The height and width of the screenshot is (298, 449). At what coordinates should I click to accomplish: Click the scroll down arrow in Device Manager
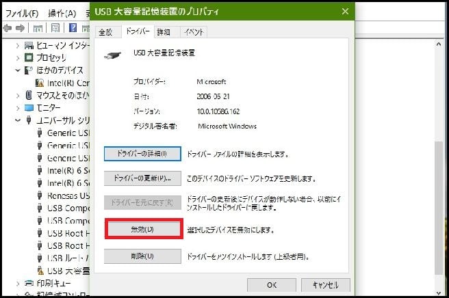[x=439, y=293]
